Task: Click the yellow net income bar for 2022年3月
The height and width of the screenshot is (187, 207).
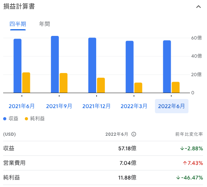Action: pos(138,88)
